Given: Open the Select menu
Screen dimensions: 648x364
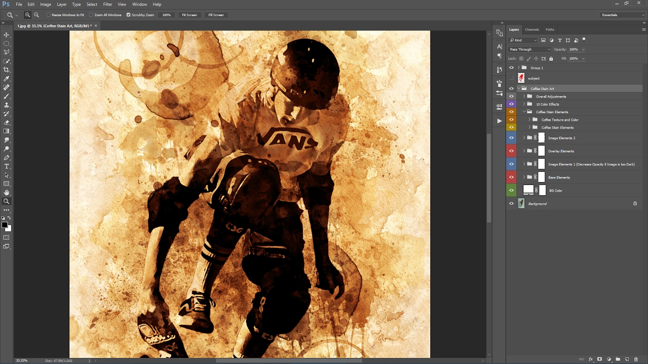Looking at the screenshot, I should (x=92, y=5).
